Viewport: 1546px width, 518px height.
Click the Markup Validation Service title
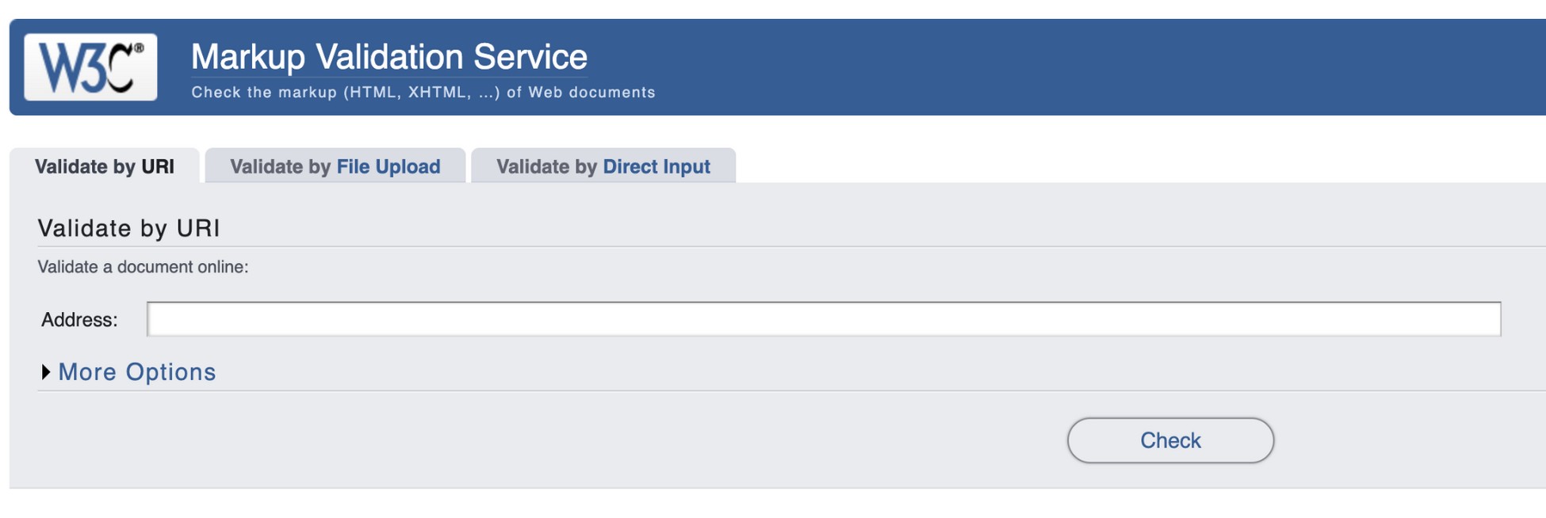(388, 55)
